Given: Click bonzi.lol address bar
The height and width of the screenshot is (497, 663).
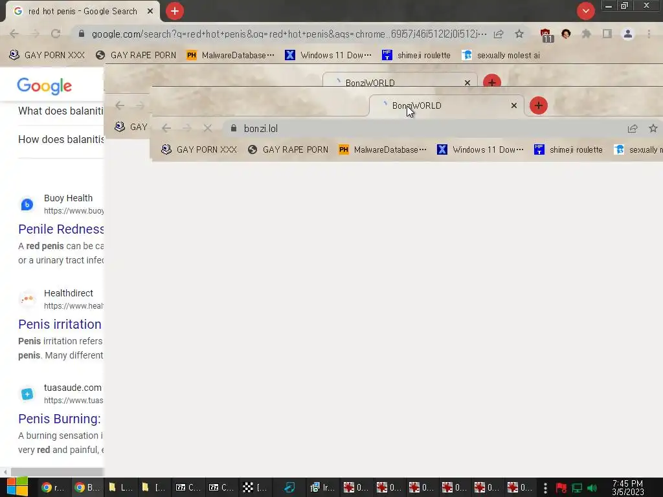Looking at the screenshot, I should click(423, 129).
